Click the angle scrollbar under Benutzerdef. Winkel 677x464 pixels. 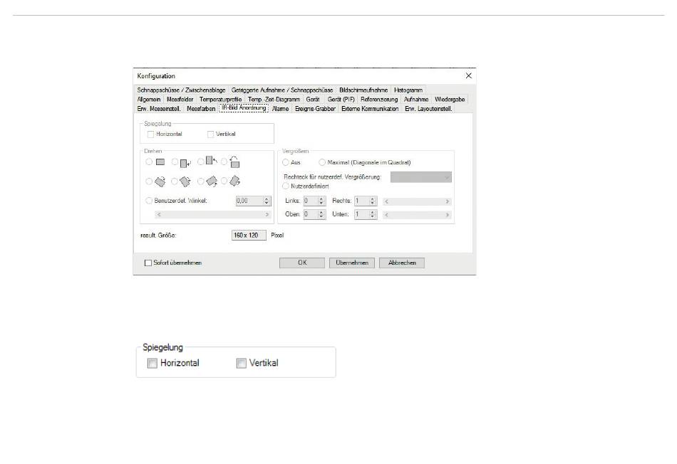(213, 214)
